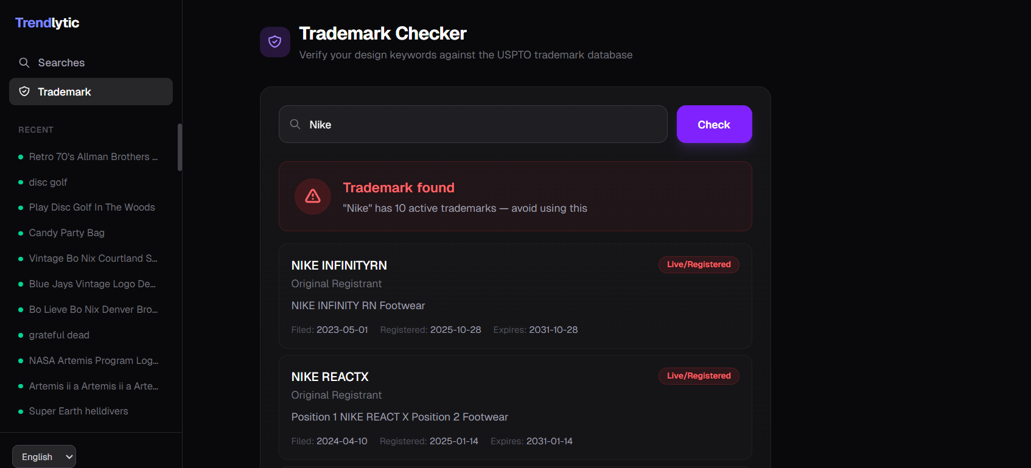Open the NIKE INFINITYRN trademark result
The height and width of the screenshot is (468, 1031).
point(339,265)
